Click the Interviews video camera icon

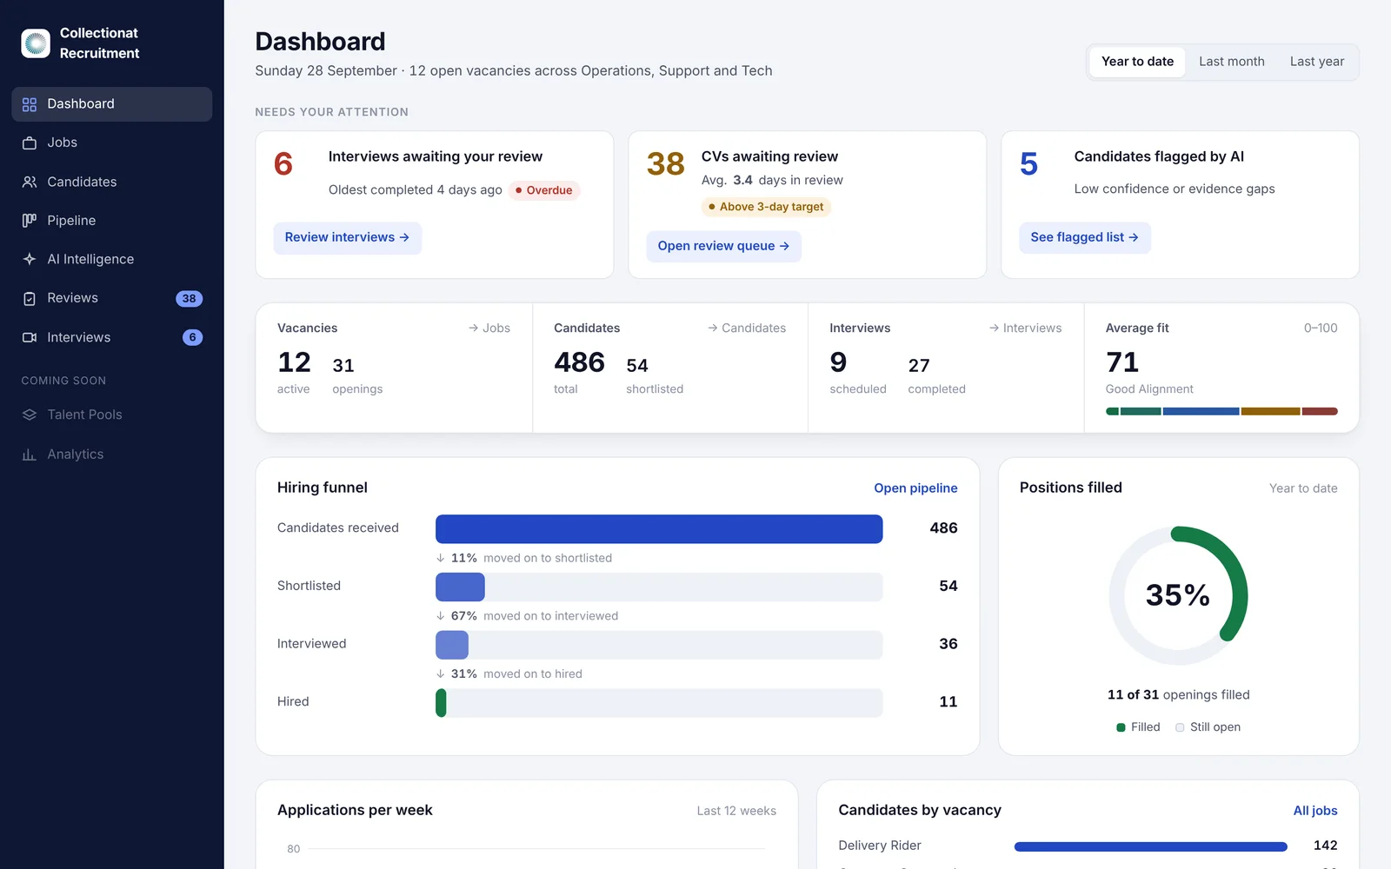(30, 337)
